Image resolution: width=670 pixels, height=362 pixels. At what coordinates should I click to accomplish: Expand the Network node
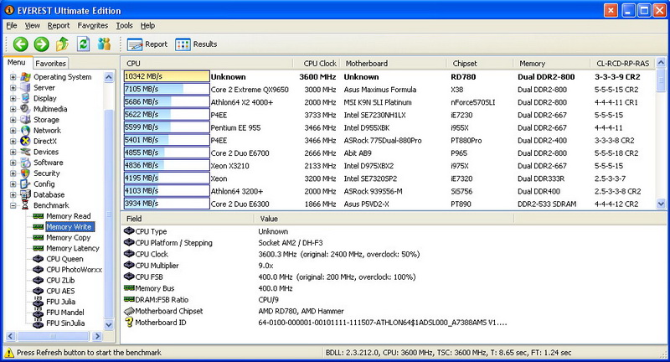pos(13,131)
